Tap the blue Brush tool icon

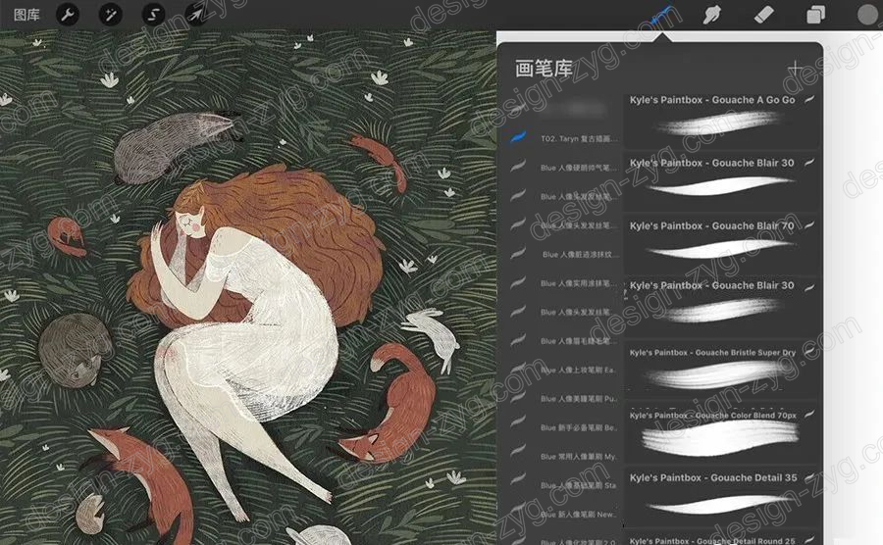click(x=661, y=15)
